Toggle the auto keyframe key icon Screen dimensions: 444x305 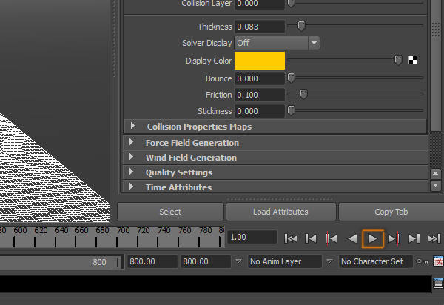422,261
